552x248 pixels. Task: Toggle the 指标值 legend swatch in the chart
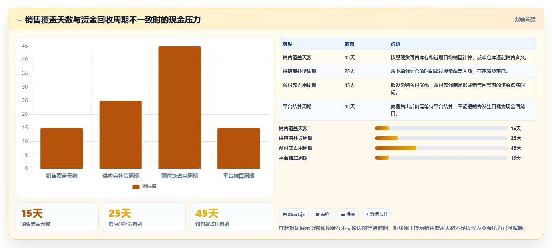tap(136, 186)
